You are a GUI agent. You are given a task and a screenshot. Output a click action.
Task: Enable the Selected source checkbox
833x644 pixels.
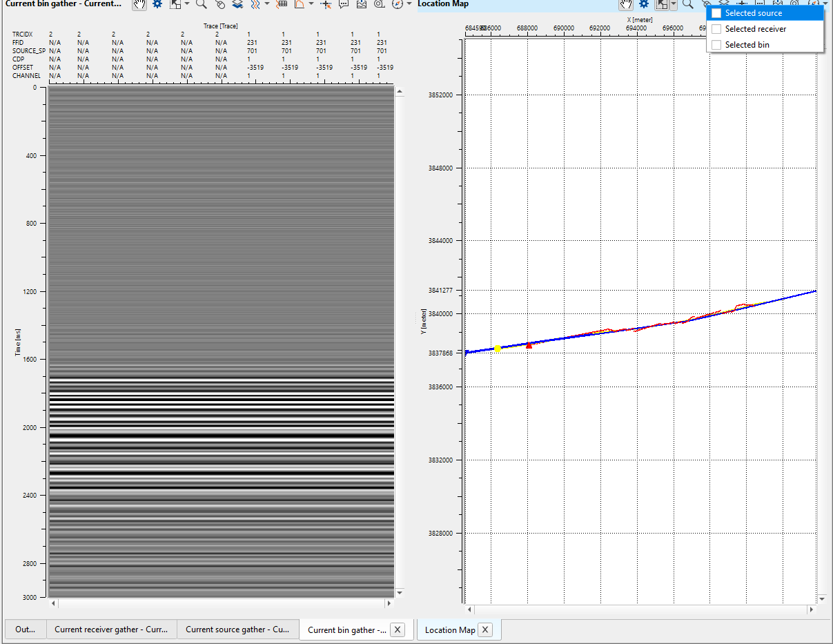(716, 12)
